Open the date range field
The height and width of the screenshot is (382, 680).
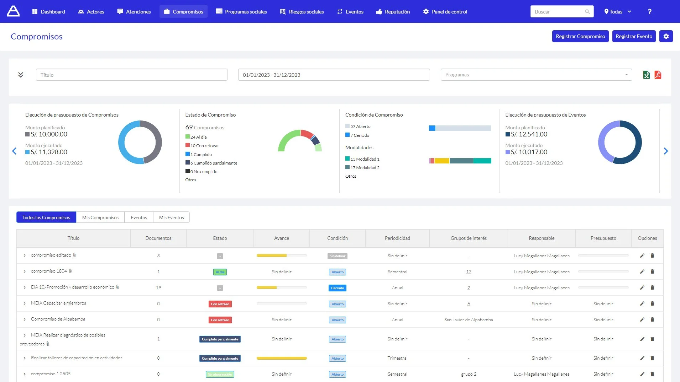tap(334, 75)
